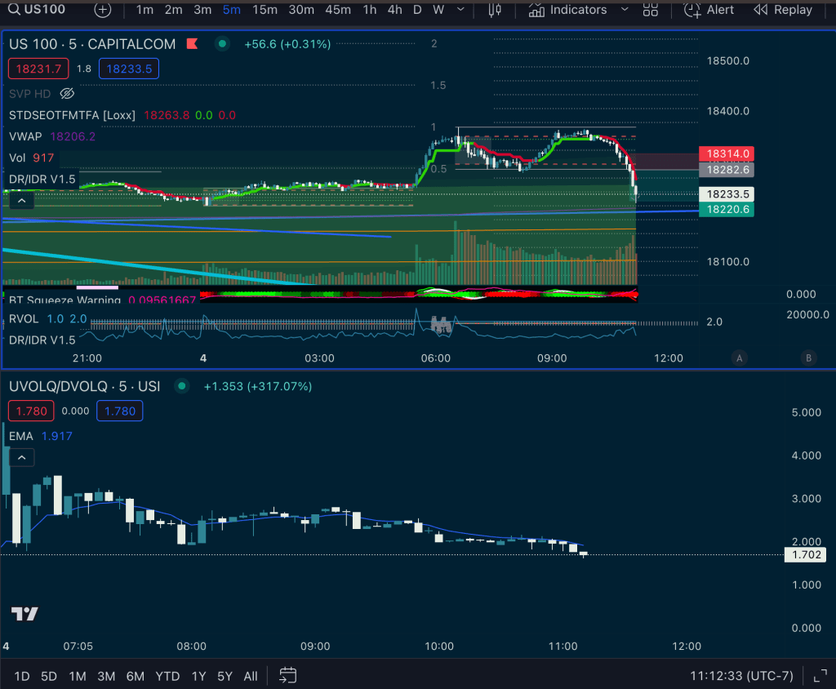
Task: Start bar Replay mode
Action: click(782, 10)
